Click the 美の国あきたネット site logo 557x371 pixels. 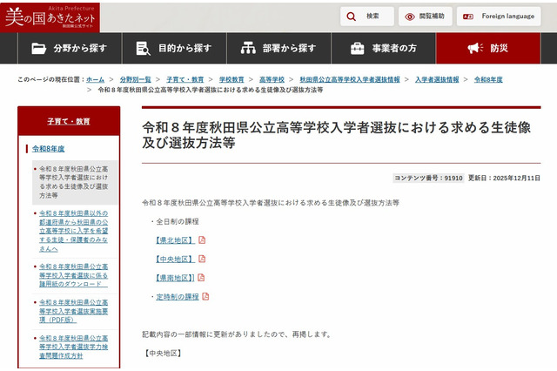click(x=50, y=17)
